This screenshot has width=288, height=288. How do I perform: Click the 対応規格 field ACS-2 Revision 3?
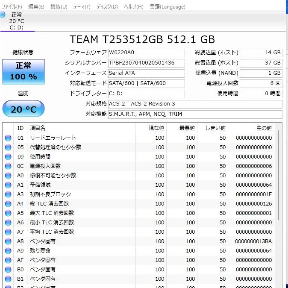pos(195,104)
